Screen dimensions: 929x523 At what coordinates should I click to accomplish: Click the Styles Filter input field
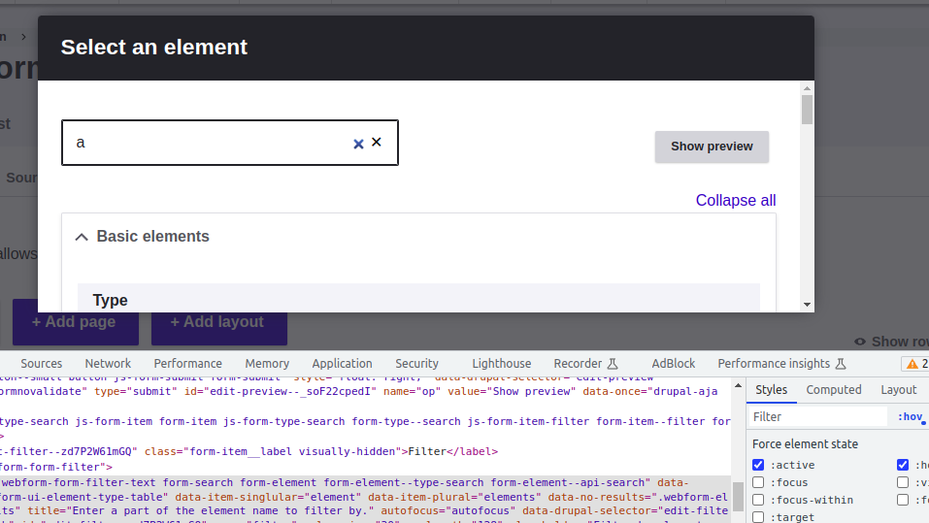click(817, 416)
